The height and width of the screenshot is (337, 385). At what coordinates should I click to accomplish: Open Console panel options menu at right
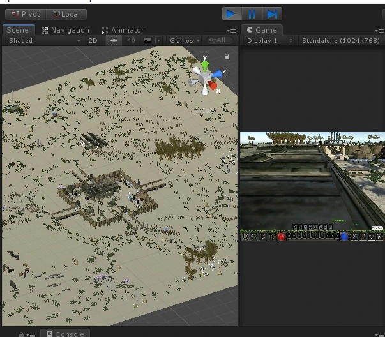coord(380,335)
